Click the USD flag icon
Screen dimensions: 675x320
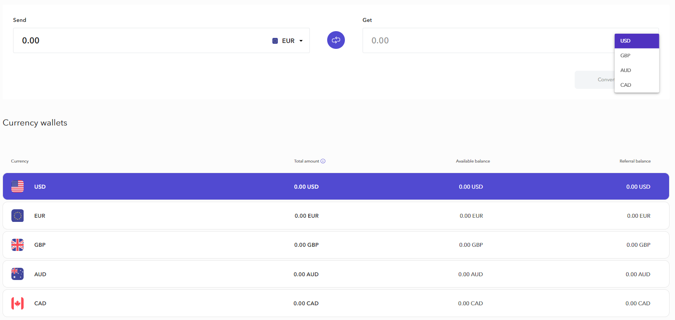pyautogui.click(x=18, y=186)
